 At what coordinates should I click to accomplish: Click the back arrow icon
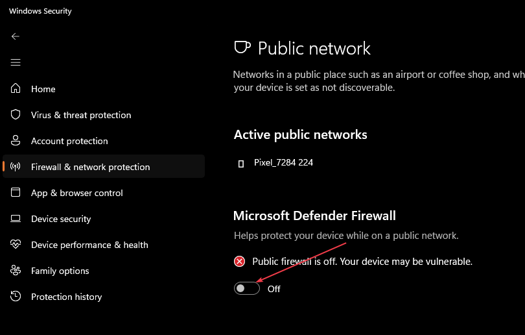click(x=16, y=36)
